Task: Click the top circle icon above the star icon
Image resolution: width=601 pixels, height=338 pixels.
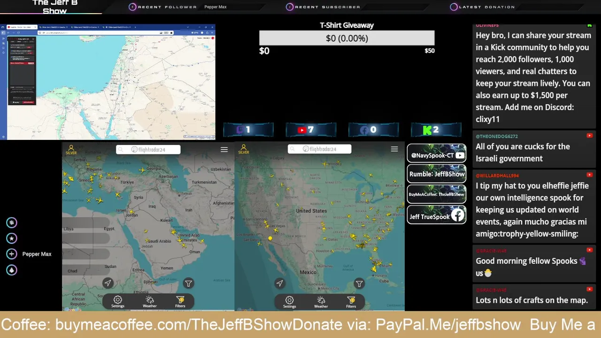Action: 12,223
